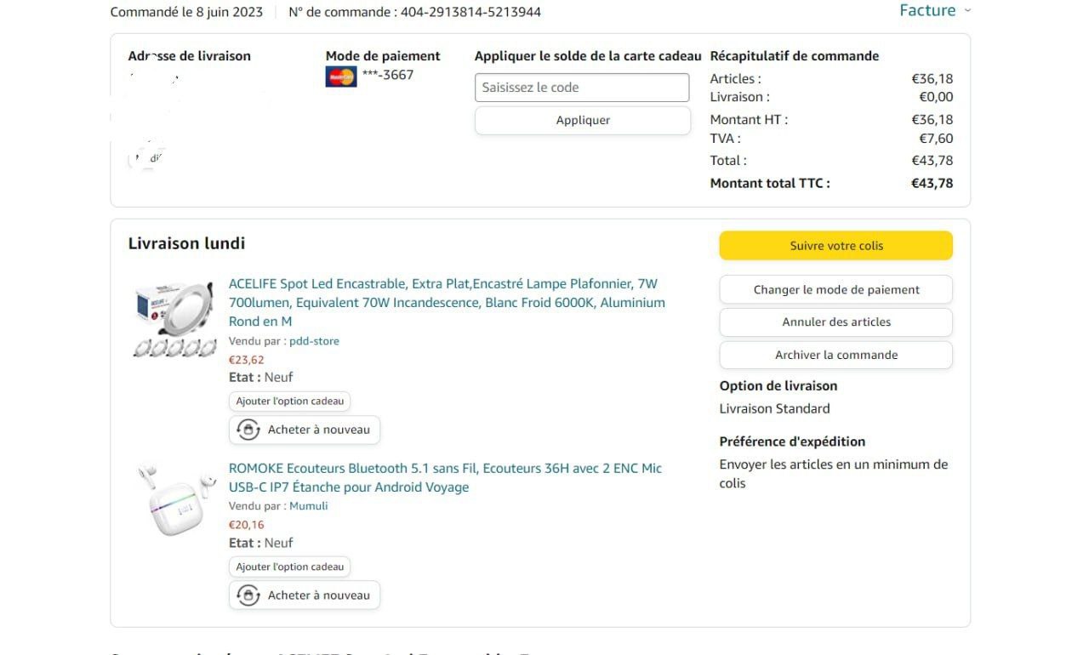Image resolution: width=1089 pixels, height=655 pixels.
Task: Click the Mastercard payment card icon
Action: (x=341, y=77)
